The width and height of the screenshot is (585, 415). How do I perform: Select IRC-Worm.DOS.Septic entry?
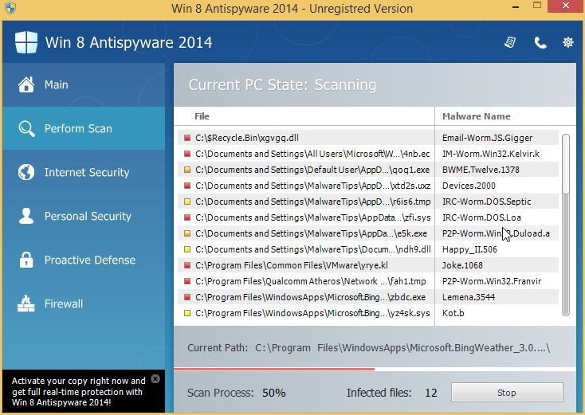[x=486, y=202]
